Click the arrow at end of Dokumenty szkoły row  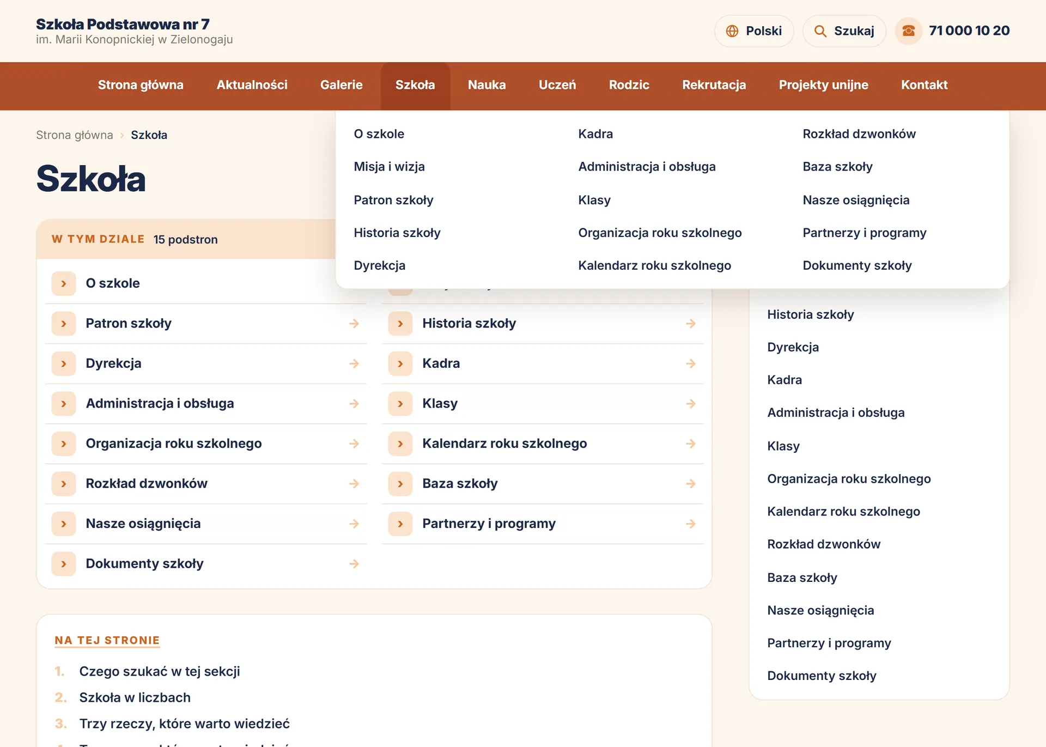tap(354, 564)
